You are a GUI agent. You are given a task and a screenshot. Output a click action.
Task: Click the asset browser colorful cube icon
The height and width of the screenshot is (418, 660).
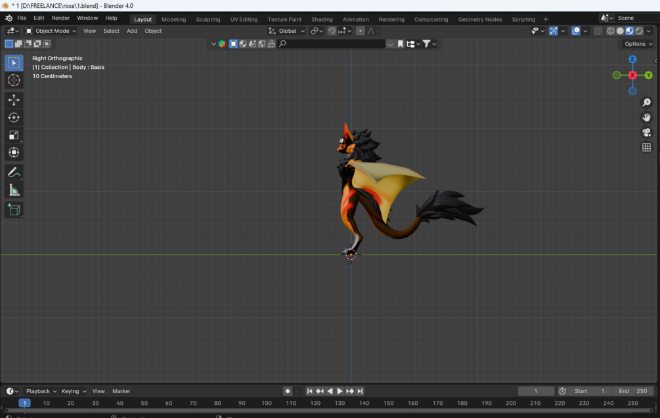(222, 44)
